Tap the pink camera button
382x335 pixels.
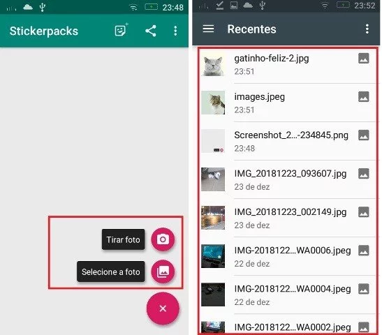(163, 239)
